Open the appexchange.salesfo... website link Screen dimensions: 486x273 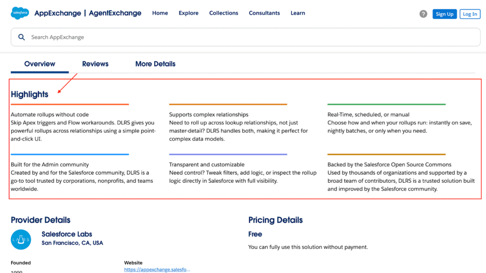157,270
